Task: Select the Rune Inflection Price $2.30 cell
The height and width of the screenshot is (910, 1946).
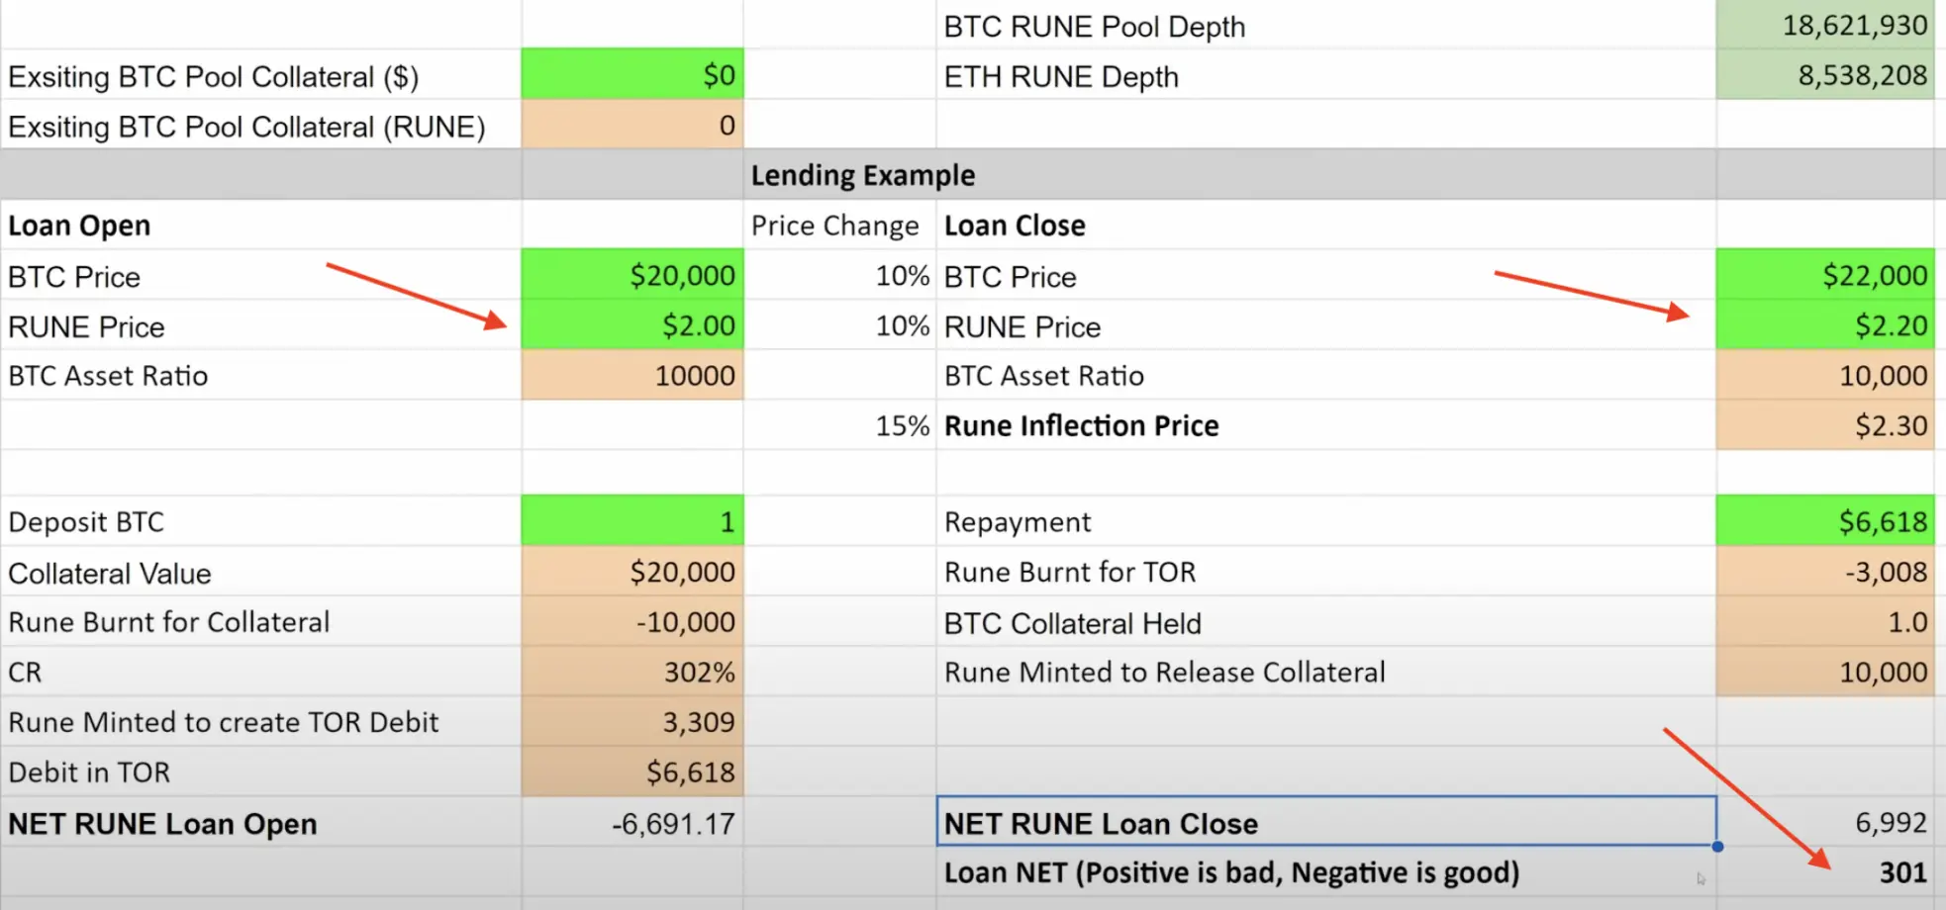Action: (1825, 425)
